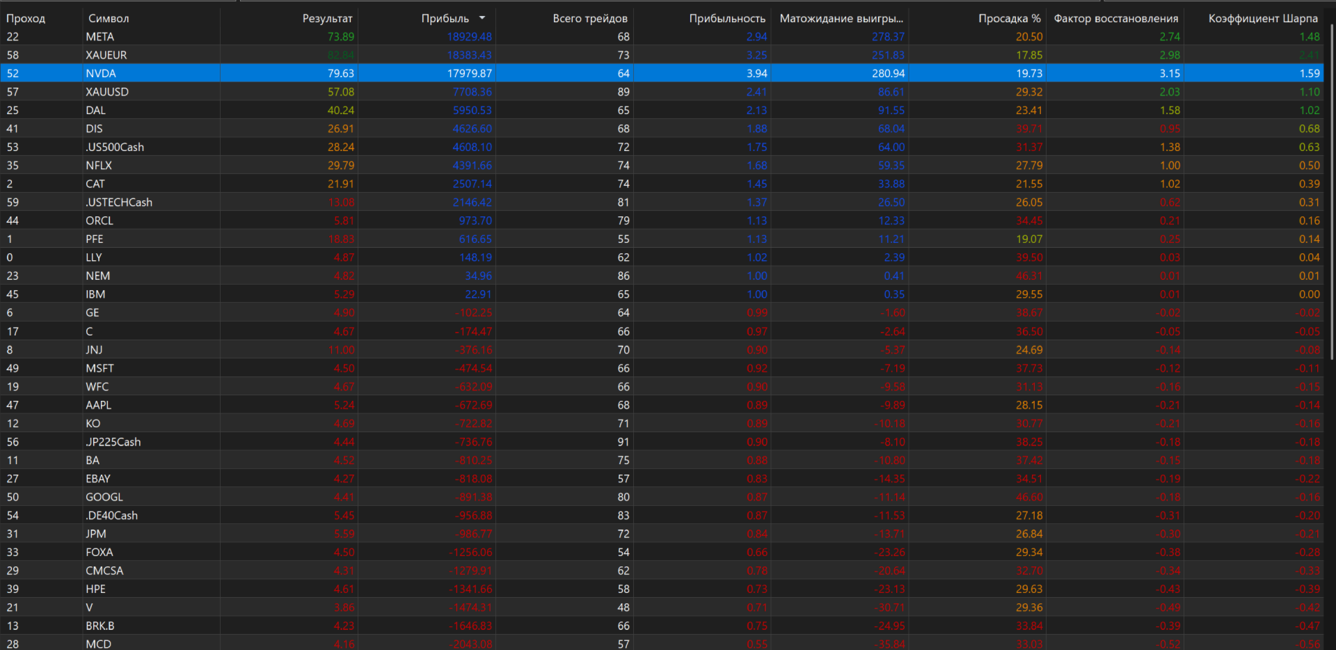
Task: Click NVDA's expected payoff 280.94
Action: click(x=889, y=73)
